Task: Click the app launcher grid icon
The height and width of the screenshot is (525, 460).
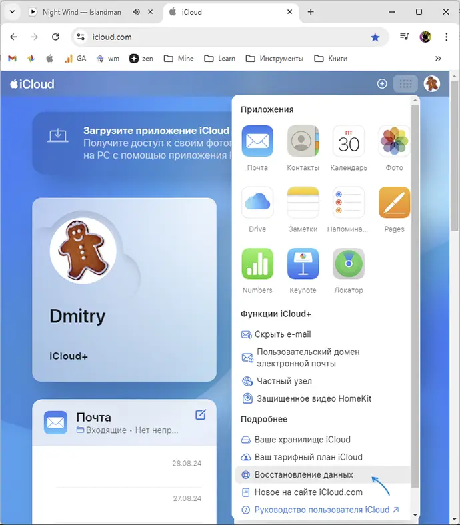Action: (x=405, y=84)
